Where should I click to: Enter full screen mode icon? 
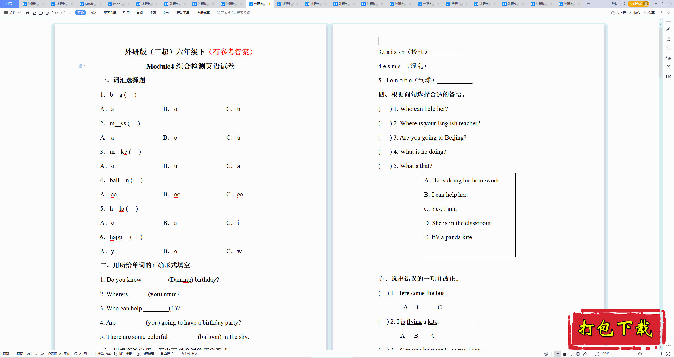click(668, 354)
